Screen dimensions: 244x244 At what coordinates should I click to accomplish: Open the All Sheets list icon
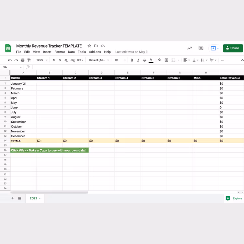tap(20, 198)
